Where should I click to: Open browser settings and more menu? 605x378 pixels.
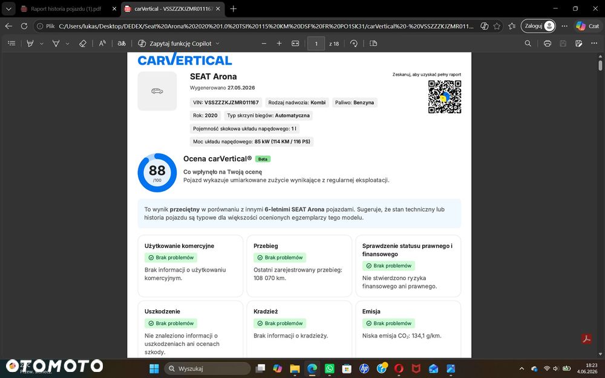point(564,26)
